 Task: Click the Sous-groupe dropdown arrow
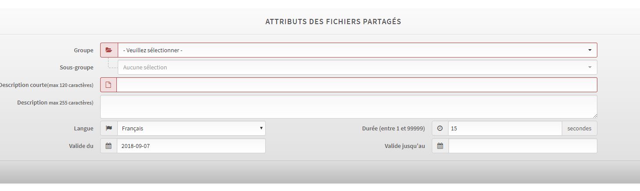pos(590,67)
